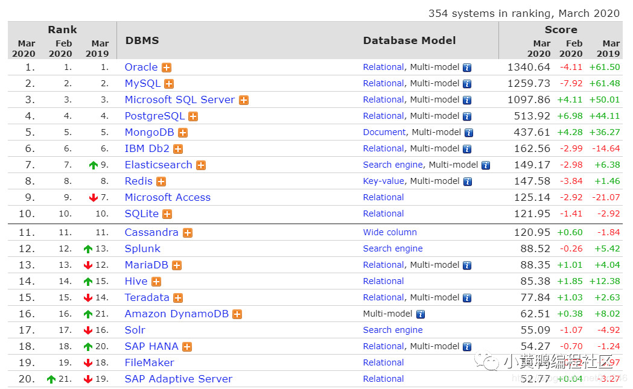Select the '354 systems in ranking, March 2020' text
Viewport: 633px width, 389px height.
point(524,13)
